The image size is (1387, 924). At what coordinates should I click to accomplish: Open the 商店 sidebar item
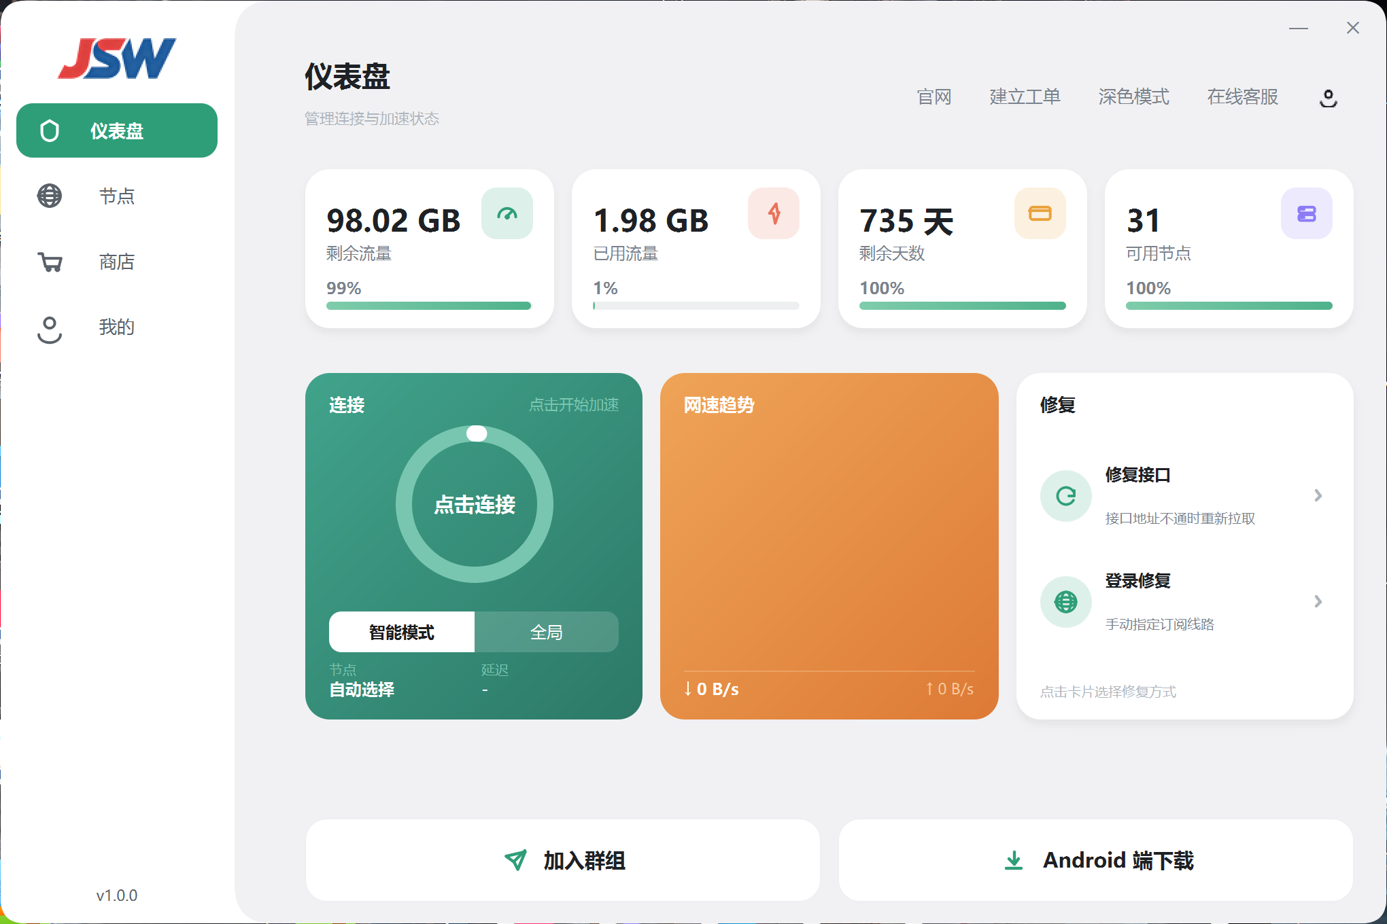tap(117, 262)
